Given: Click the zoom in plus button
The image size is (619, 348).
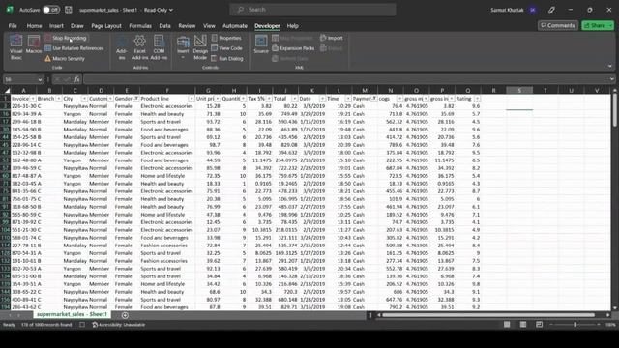Looking at the screenshot, I should point(599,325).
